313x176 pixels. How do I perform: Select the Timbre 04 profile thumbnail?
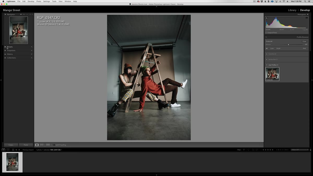coord(272,74)
